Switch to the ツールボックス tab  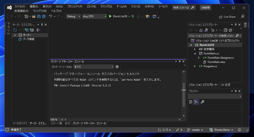20,123
